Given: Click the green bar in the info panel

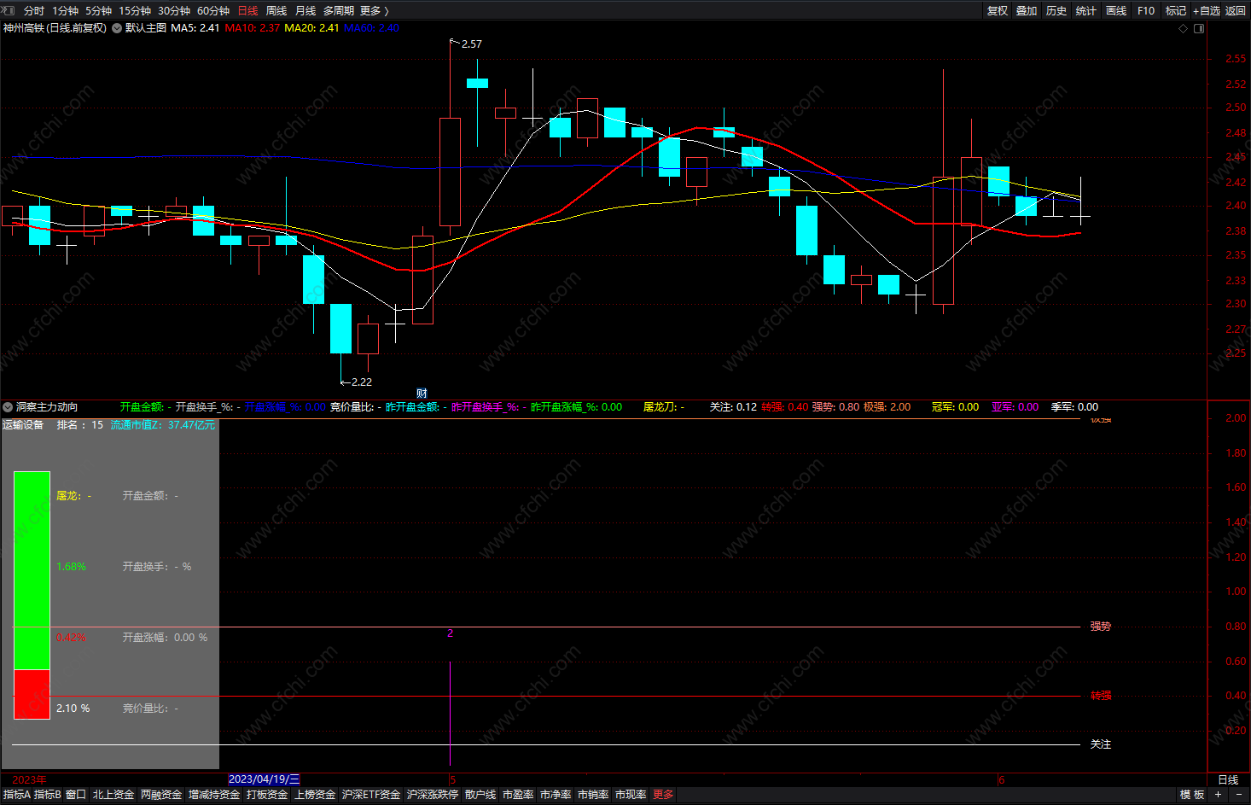Looking at the screenshot, I should 32,570.
